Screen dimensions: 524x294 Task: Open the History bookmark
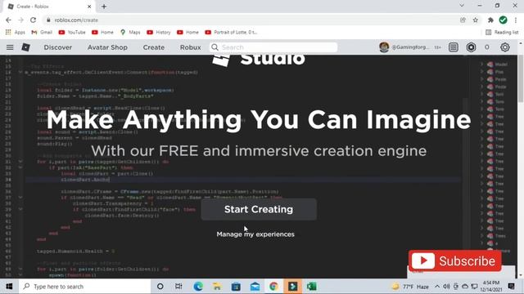(x=159, y=33)
